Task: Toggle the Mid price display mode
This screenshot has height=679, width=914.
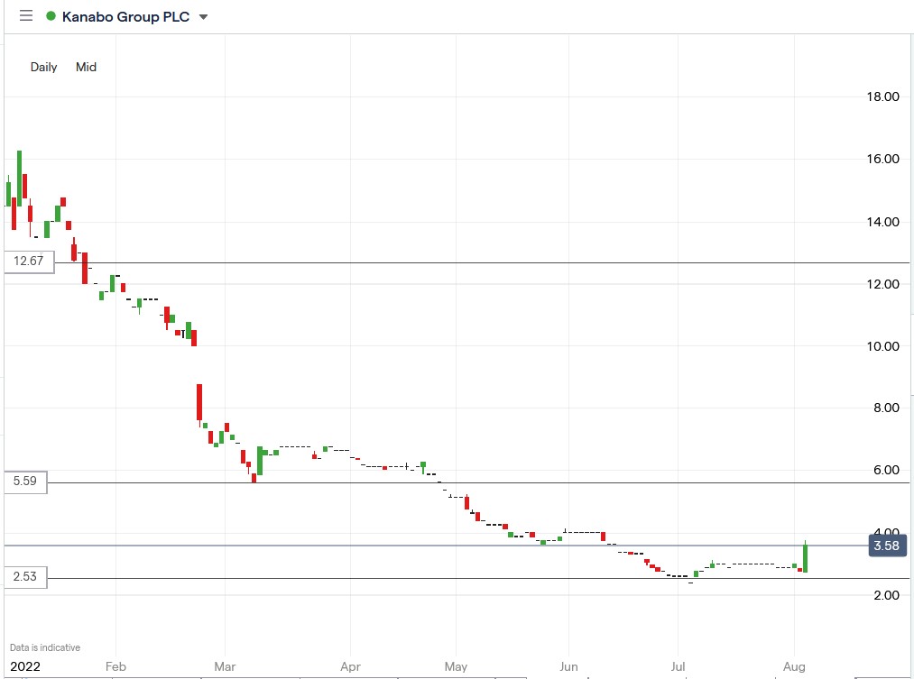Action: pos(86,67)
